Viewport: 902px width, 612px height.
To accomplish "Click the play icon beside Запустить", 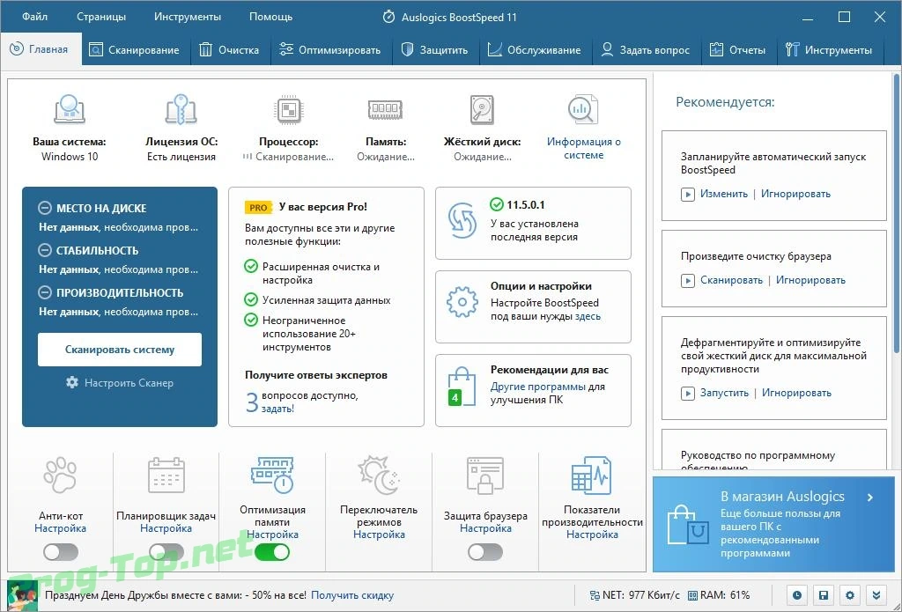I will (x=687, y=394).
